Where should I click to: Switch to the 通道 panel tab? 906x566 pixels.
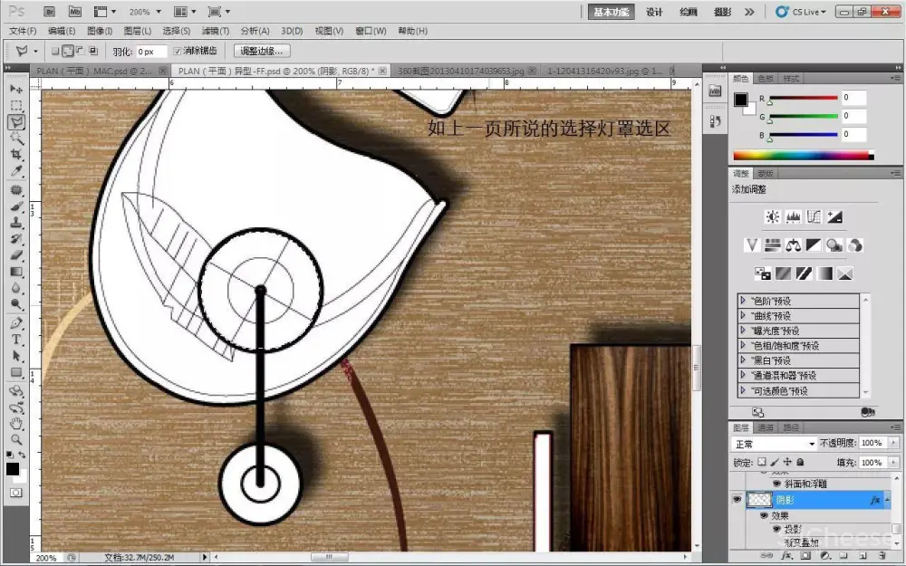[766, 427]
